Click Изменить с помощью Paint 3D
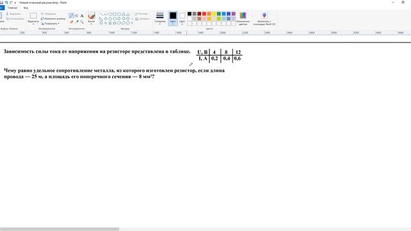This screenshot has width=411, height=231. tap(264, 19)
